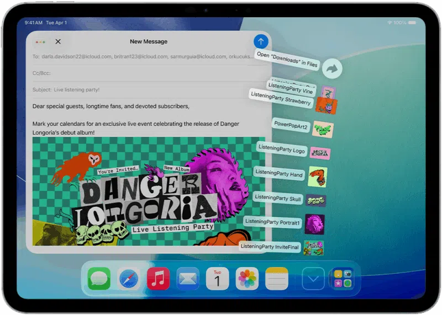
Task: Select the ListeningParty Hand file label
Action: coord(279,173)
